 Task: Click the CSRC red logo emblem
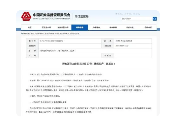26,16
